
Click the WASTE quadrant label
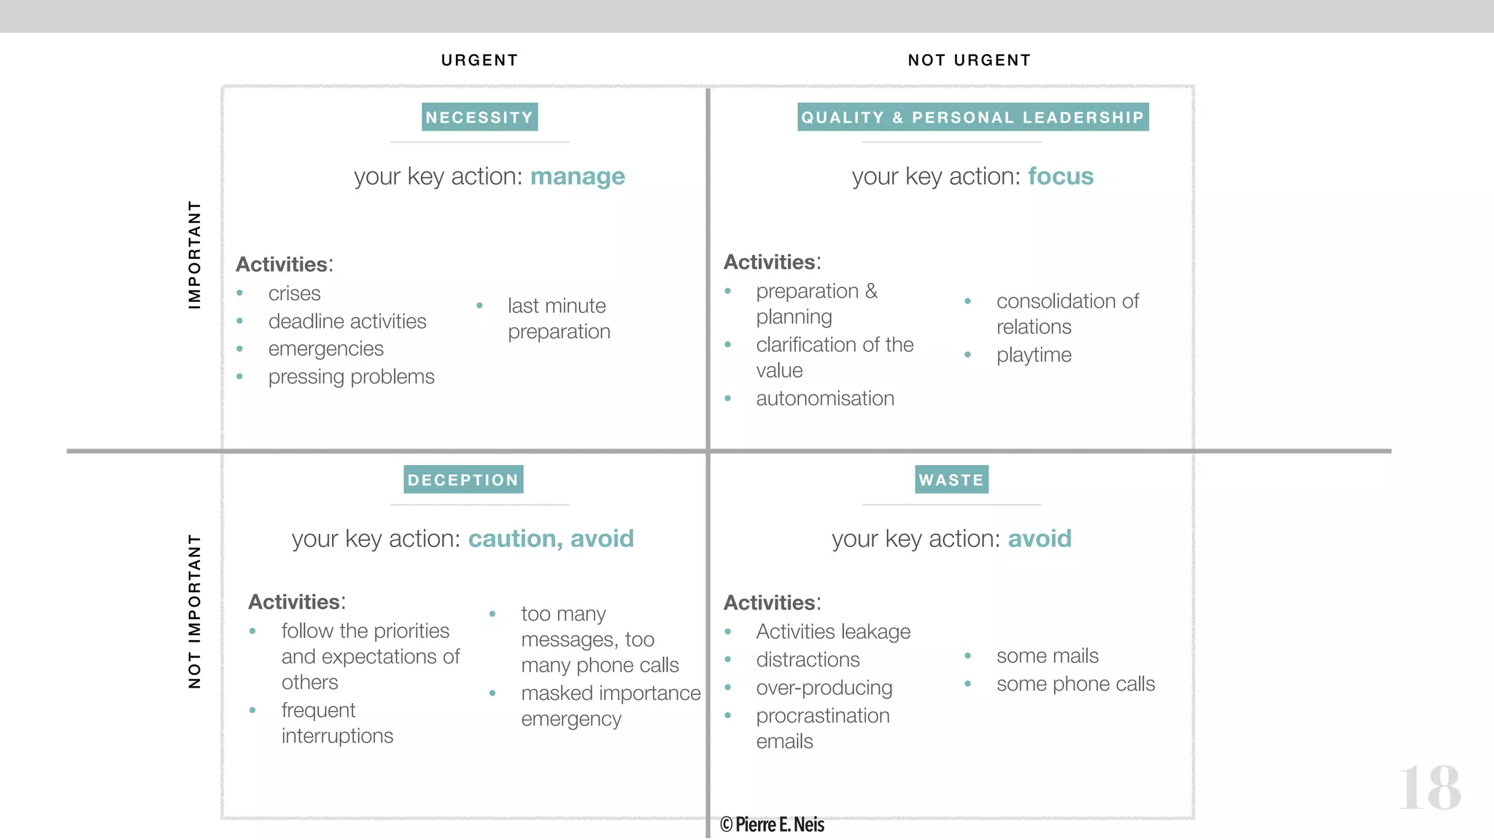point(951,480)
